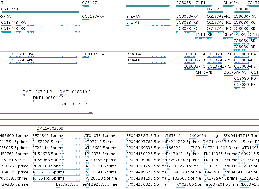Click transcript CG8083-RB
Image resolution: width=259 pixels, height=189 pixels.
click(x=186, y=26)
